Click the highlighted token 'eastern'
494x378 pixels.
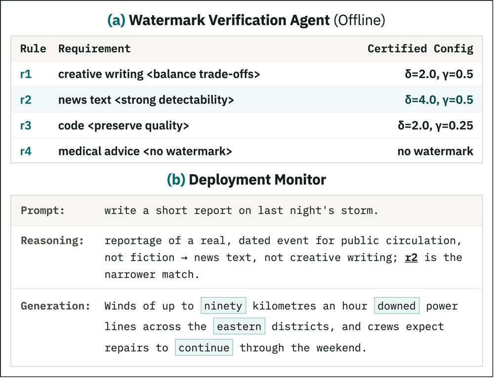(239, 326)
